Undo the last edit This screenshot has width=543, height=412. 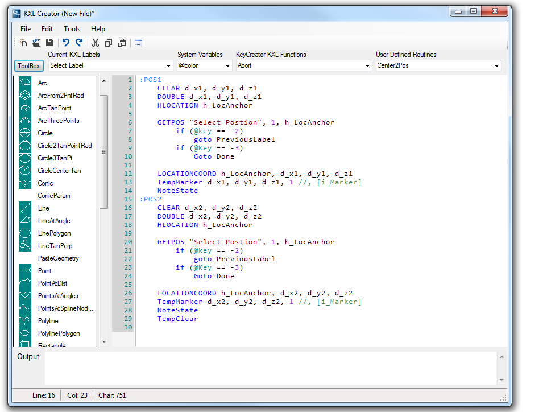pos(65,43)
